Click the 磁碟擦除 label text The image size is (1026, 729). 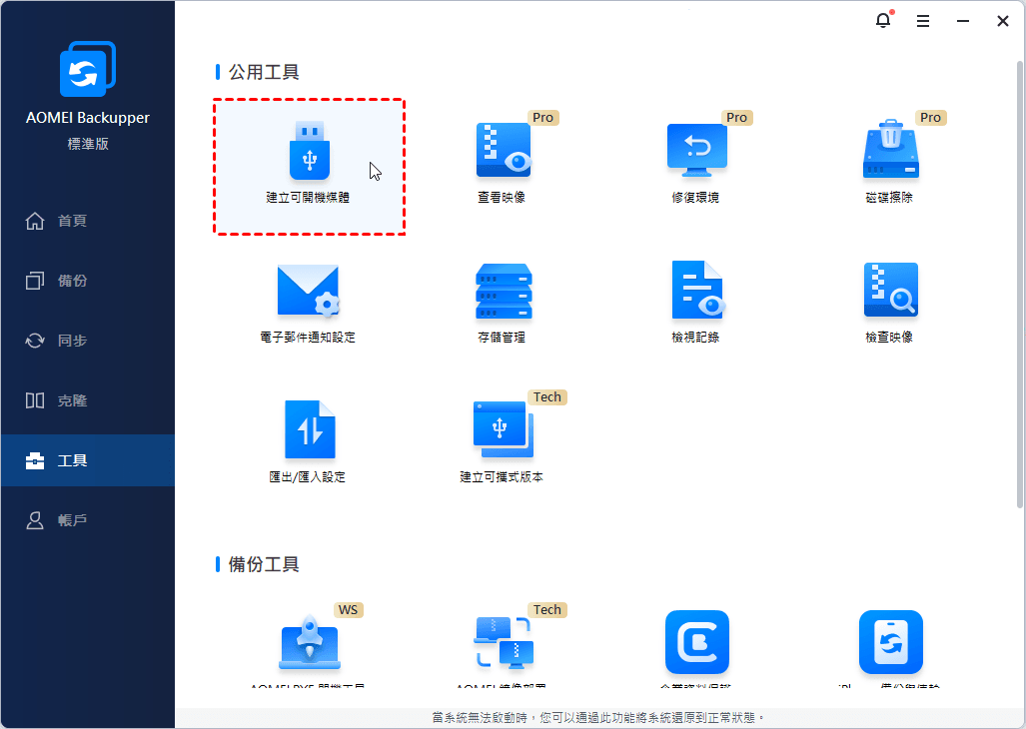(x=889, y=198)
